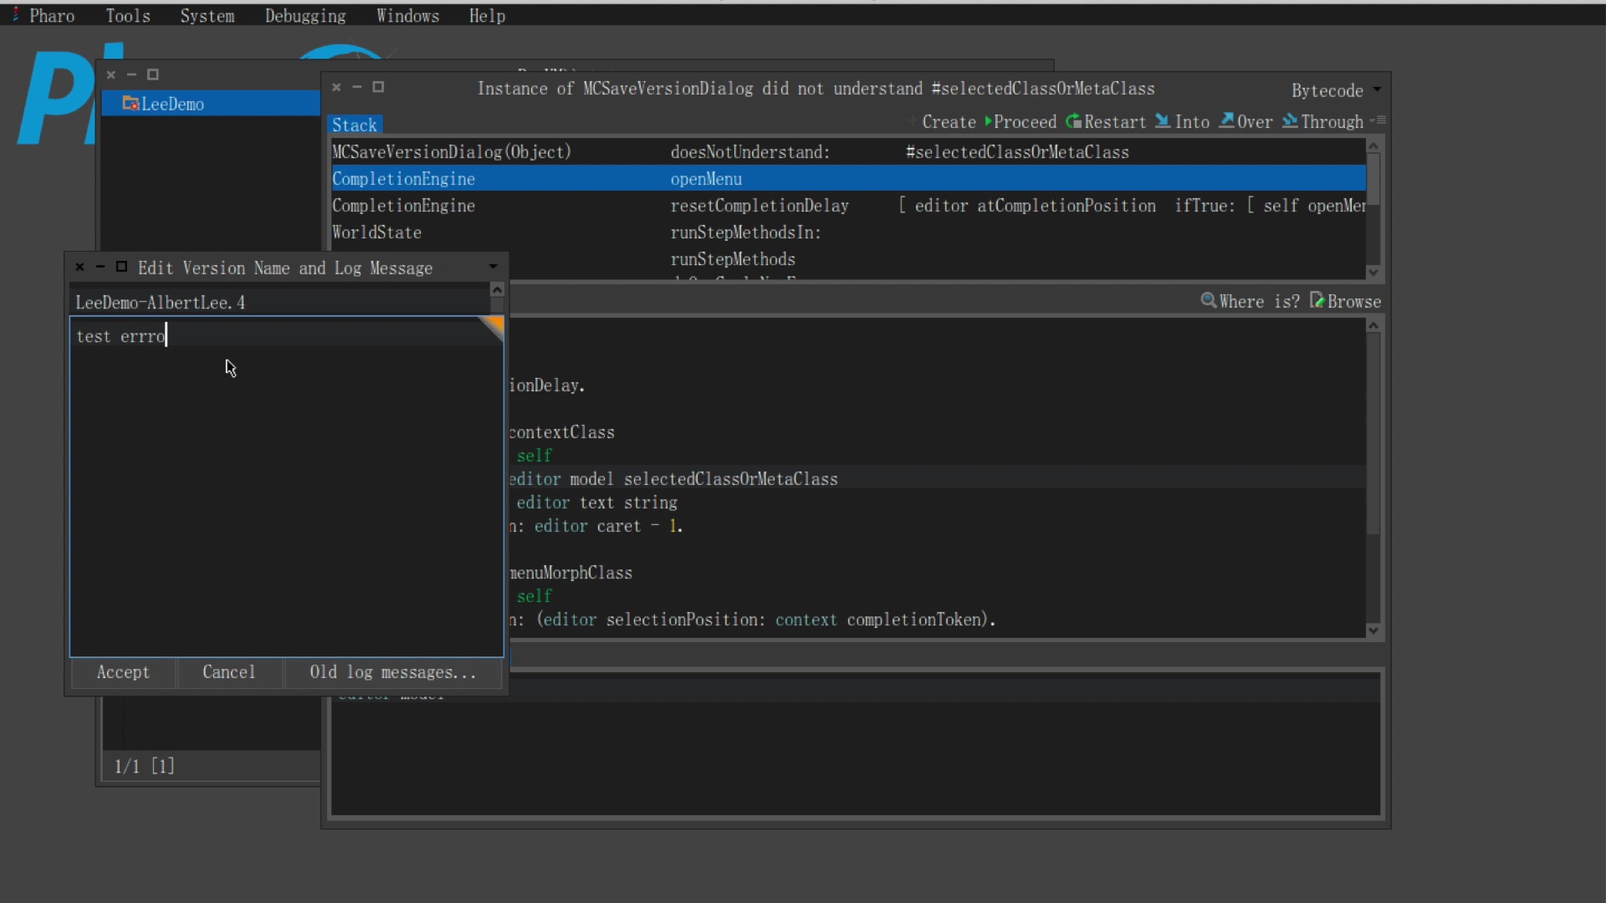Click the Proceed debugger action
1606x903 pixels.
click(1020, 122)
